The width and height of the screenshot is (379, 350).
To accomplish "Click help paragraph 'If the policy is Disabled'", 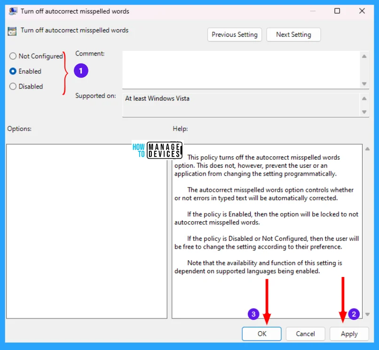I will click(x=267, y=243).
